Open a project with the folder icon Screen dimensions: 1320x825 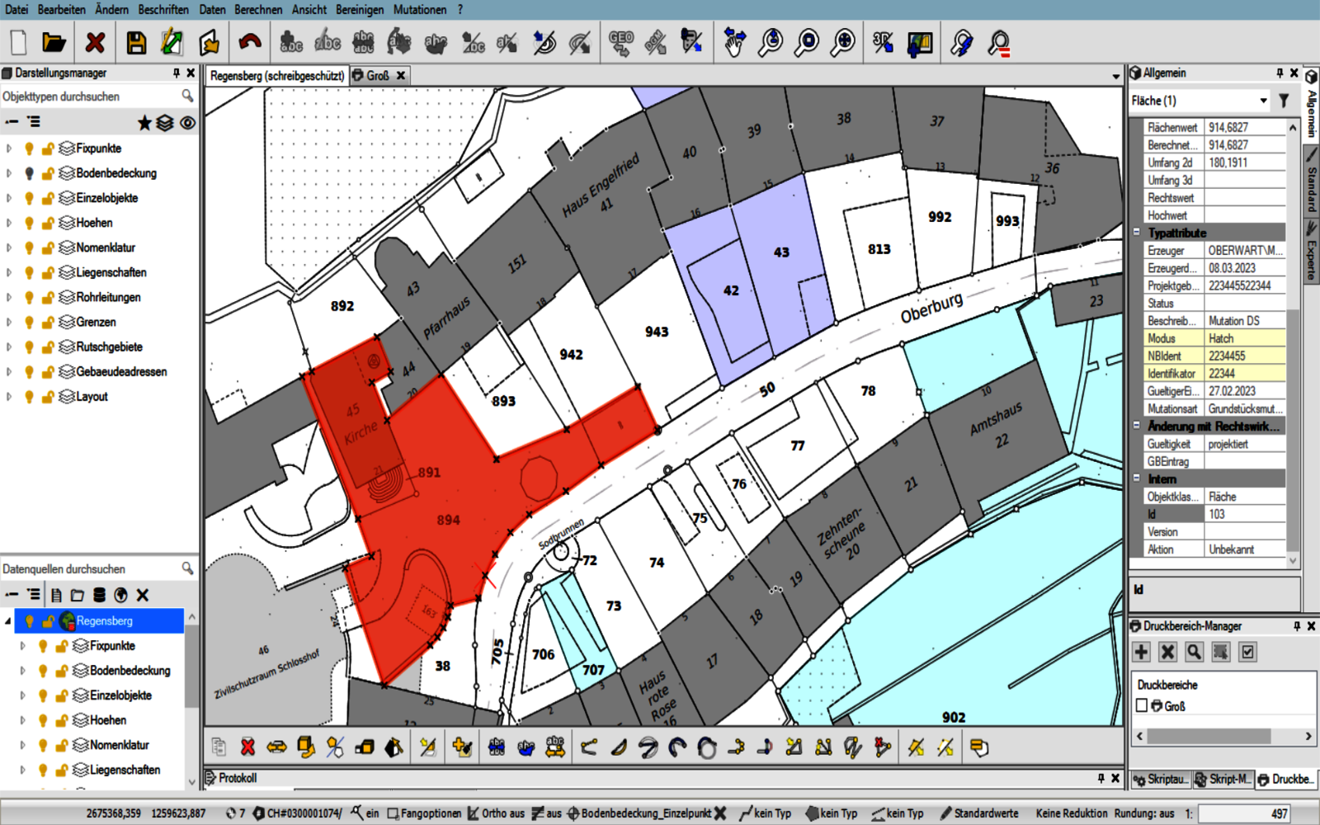click(x=54, y=42)
